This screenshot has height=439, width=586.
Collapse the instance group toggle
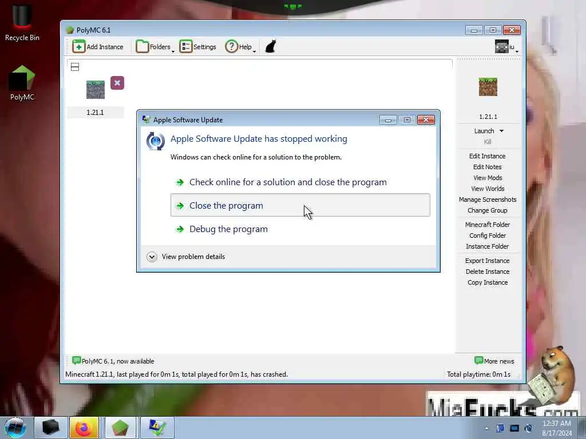click(75, 67)
